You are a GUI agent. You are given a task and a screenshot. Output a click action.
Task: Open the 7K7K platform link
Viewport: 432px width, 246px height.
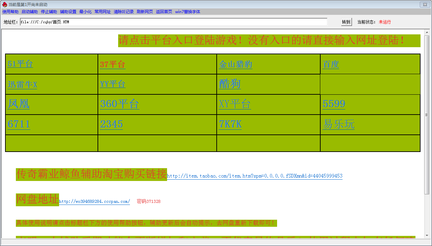230,124
